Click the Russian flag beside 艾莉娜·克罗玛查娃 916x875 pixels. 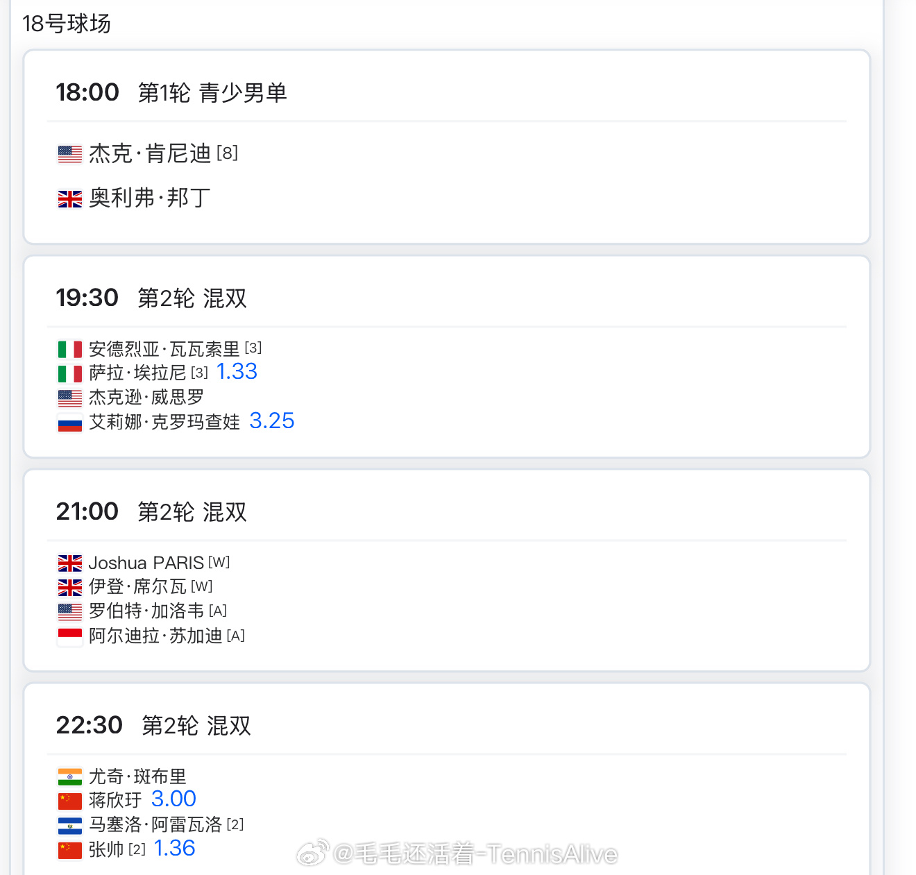(x=69, y=423)
